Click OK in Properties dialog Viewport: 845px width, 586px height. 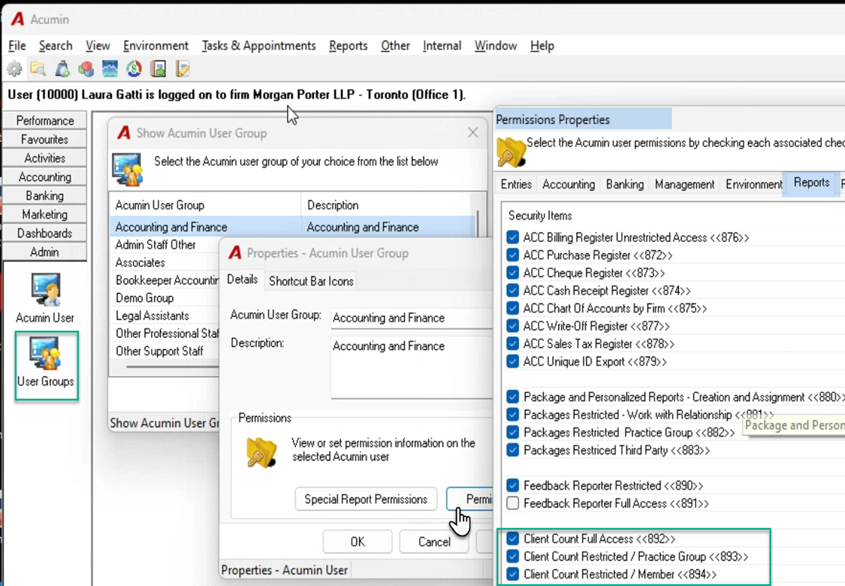click(x=358, y=542)
